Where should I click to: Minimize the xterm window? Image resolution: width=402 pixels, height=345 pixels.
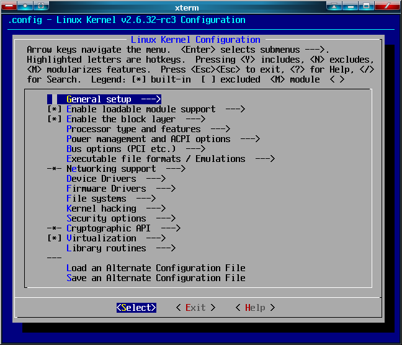pyautogui.click(x=351, y=6)
